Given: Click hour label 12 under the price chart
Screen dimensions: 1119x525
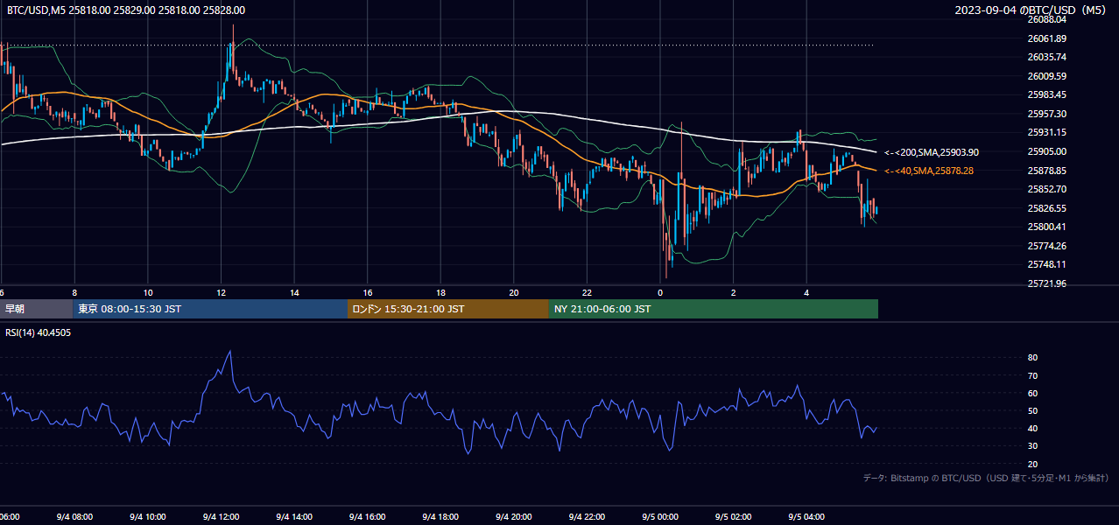Looking at the screenshot, I should pyautogui.click(x=221, y=292).
